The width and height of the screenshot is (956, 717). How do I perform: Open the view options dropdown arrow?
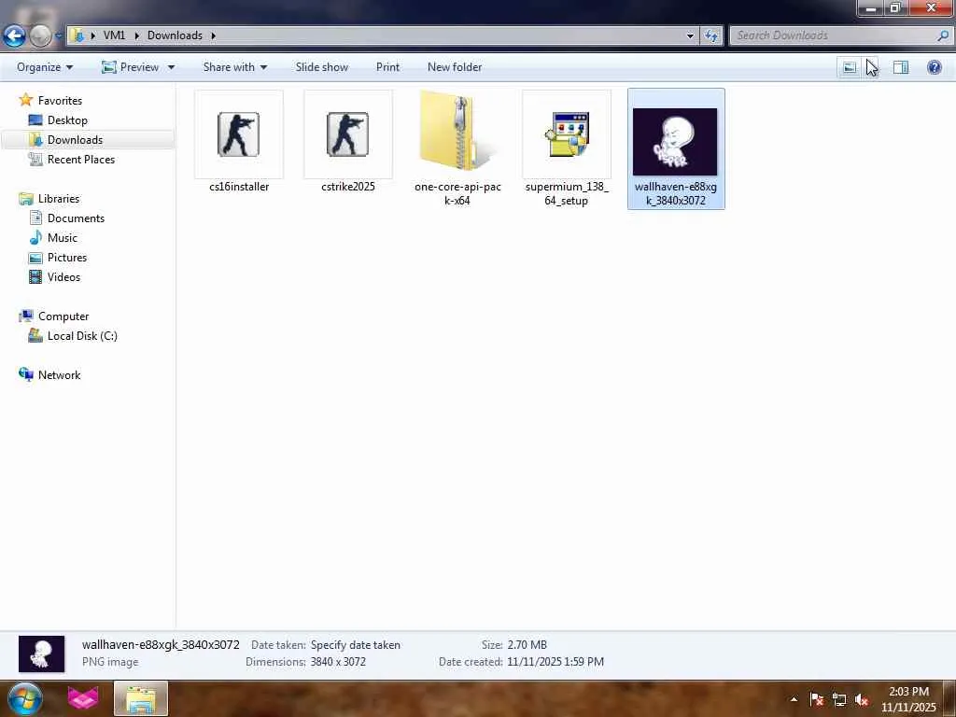(x=872, y=67)
